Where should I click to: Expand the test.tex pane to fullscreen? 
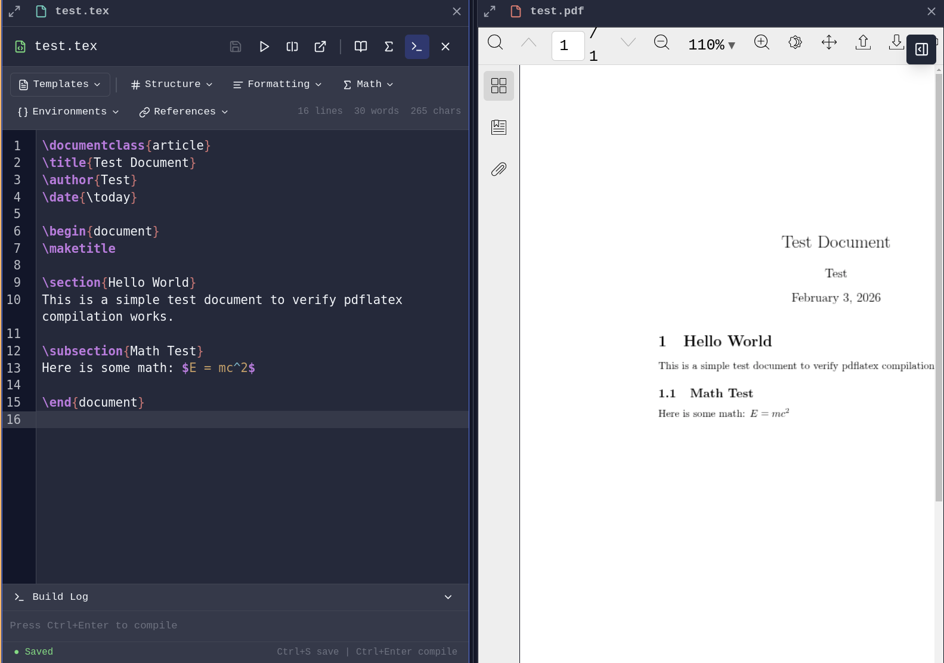tap(14, 11)
